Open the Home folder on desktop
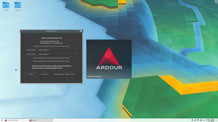Image resolution: width=218 pixels, height=122 pixels. (6, 6)
